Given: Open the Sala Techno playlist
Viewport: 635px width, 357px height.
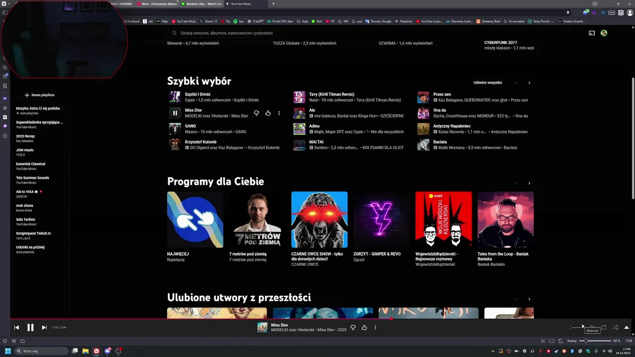Looking at the screenshot, I should (26, 222).
